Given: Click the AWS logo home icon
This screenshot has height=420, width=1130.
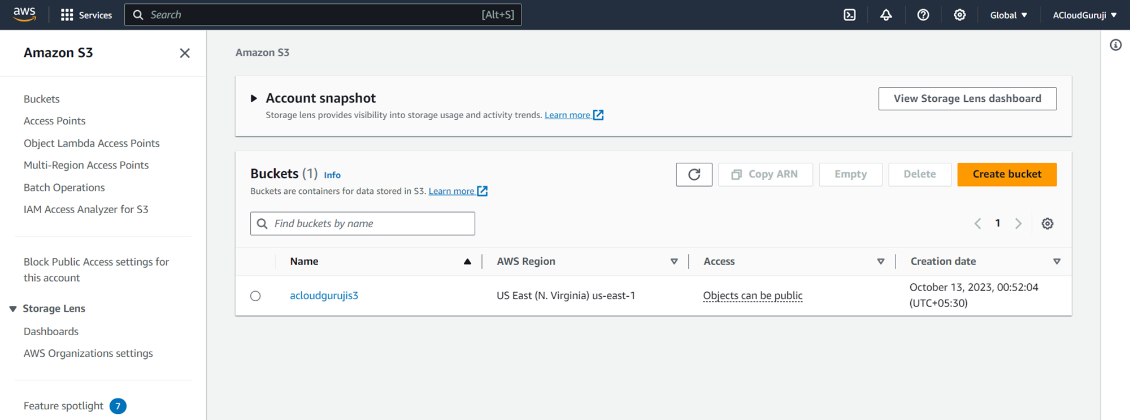Looking at the screenshot, I should [24, 15].
